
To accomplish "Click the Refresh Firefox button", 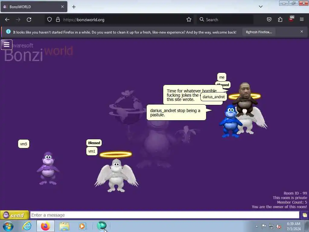I will point(259,32).
